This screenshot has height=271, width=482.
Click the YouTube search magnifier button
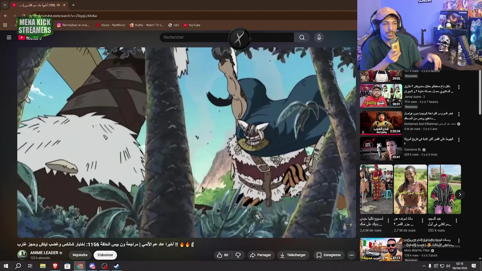click(302, 37)
